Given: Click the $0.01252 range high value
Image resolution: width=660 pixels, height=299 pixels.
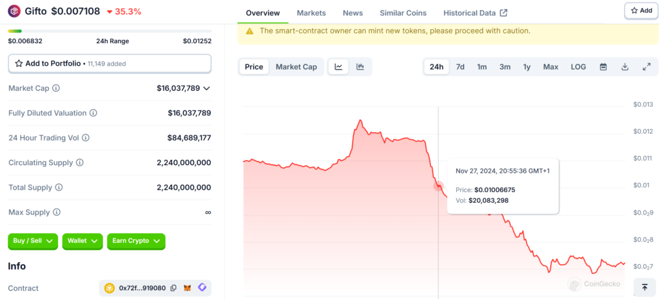Looking at the screenshot, I should [197, 41].
